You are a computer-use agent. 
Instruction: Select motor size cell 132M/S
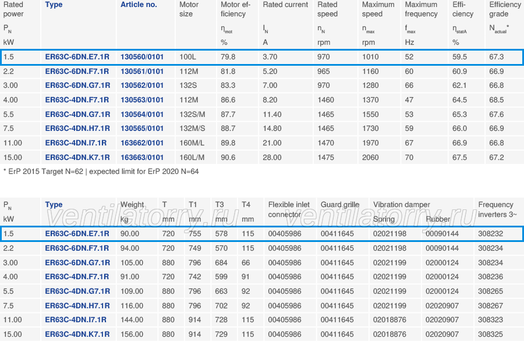pos(192,129)
